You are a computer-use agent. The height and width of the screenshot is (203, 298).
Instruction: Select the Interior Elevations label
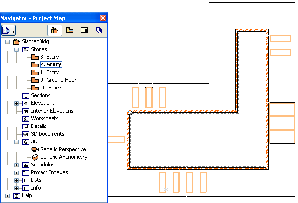pos(52,111)
